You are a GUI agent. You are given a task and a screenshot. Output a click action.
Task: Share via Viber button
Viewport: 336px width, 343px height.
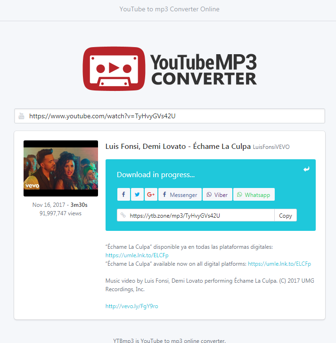point(217,194)
